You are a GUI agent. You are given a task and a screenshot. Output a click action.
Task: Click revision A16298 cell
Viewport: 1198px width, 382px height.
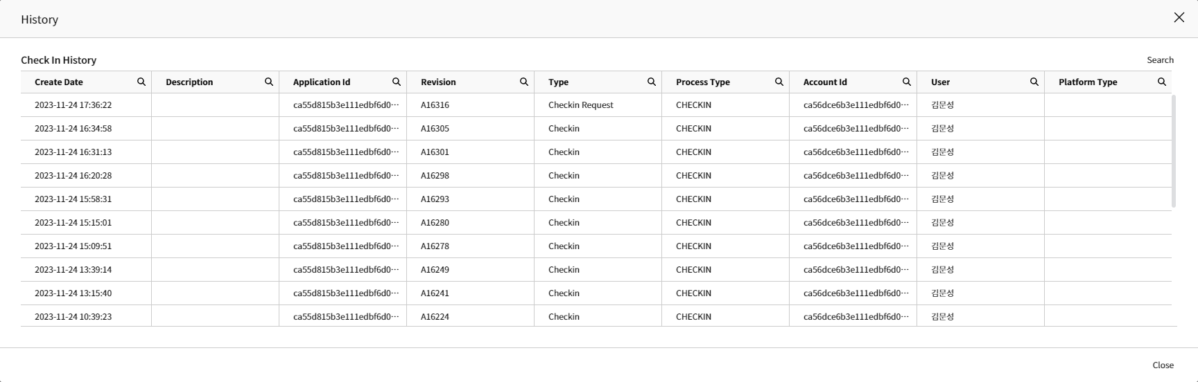point(470,176)
